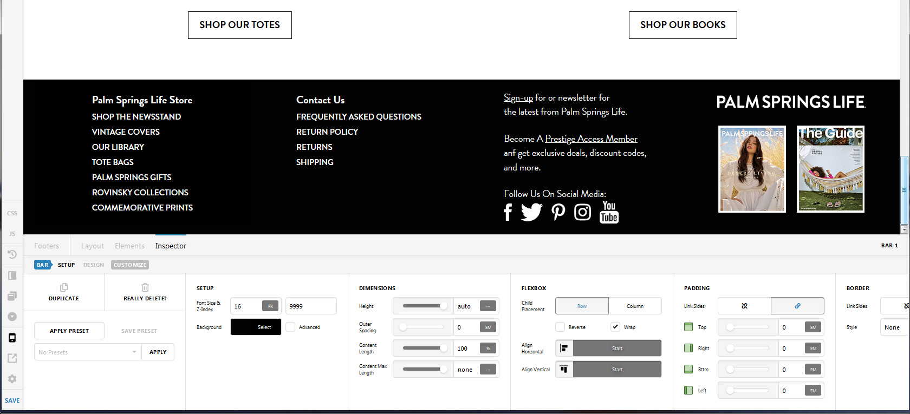The height and width of the screenshot is (414, 910).
Task: Open the Prestige Access Member link
Action: pyautogui.click(x=591, y=139)
